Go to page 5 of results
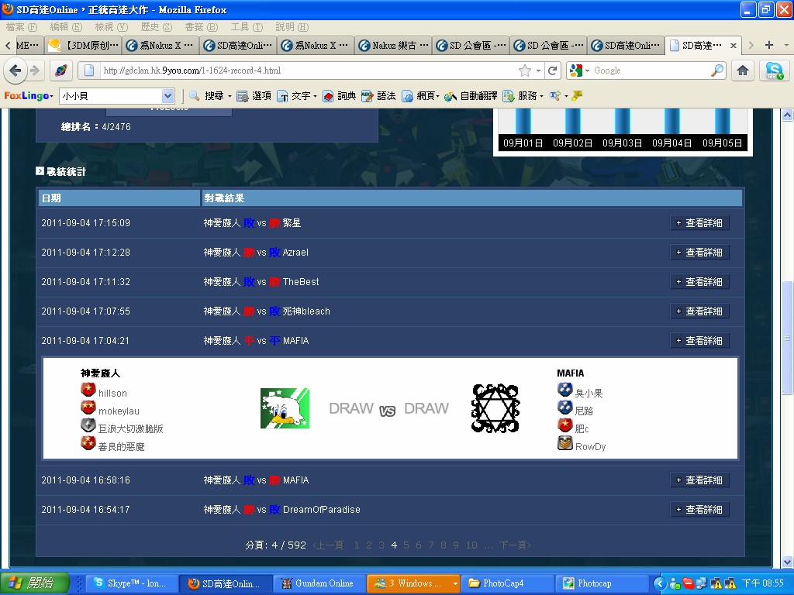794x595 pixels. pos(406,545)
